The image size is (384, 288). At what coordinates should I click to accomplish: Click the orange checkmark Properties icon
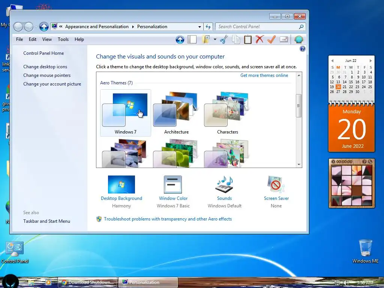[271, 39]
